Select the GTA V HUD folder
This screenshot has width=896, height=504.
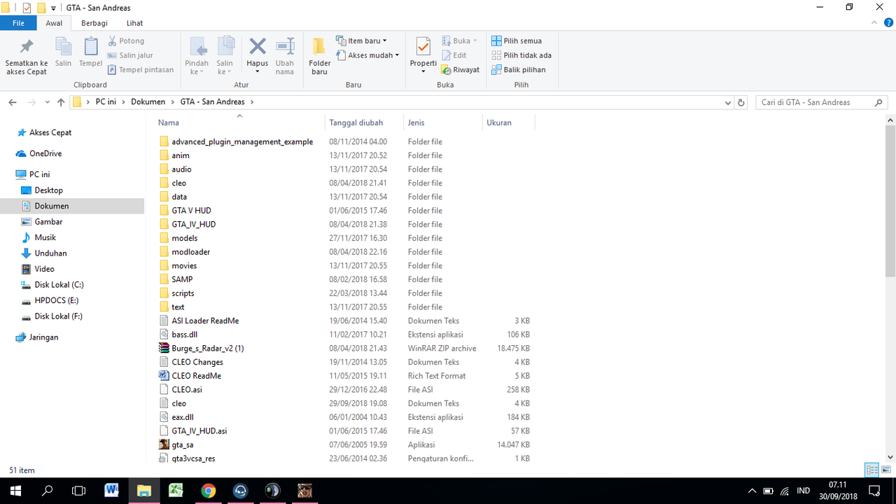point(191,211)
